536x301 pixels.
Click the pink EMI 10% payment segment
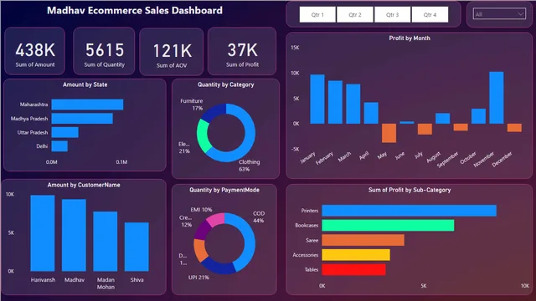[x=216, y=219]
